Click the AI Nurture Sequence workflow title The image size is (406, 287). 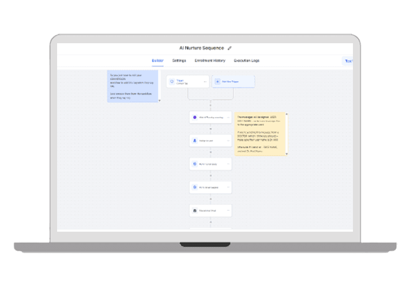coord(201,48)
